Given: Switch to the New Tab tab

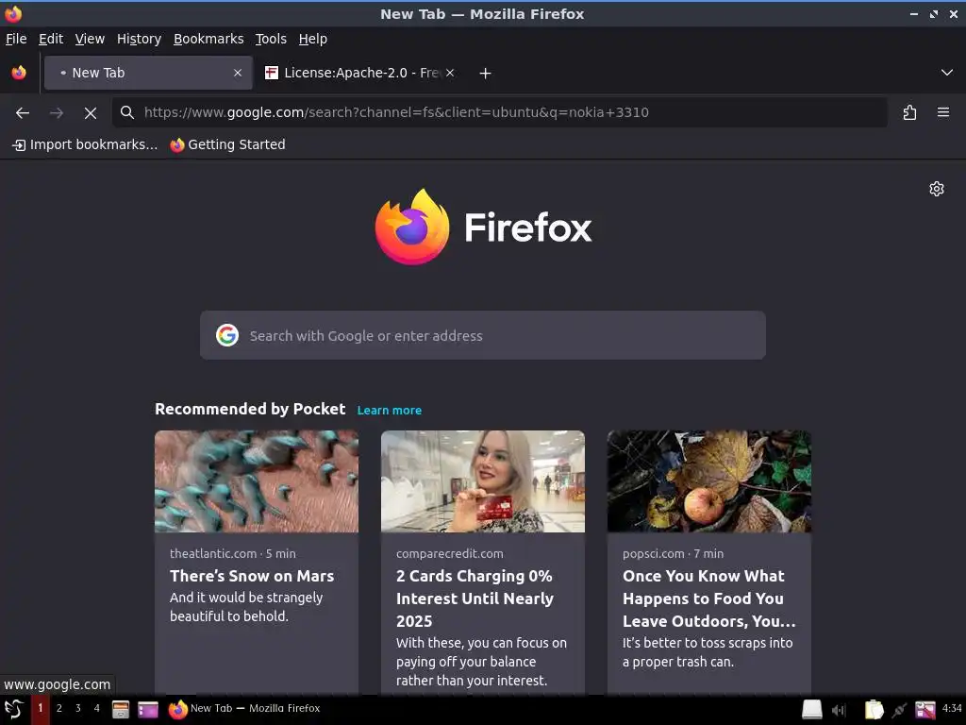Looking at the screenshot, I should (148, 73).
